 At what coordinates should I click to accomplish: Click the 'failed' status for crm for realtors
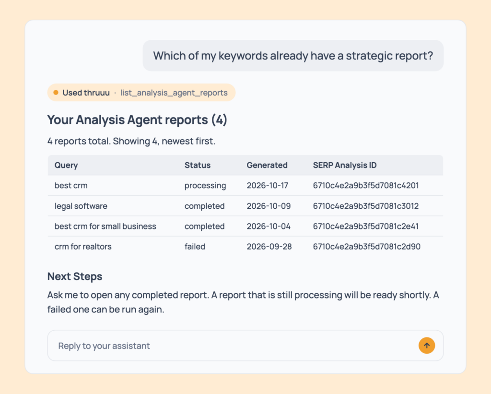[195, 247]
